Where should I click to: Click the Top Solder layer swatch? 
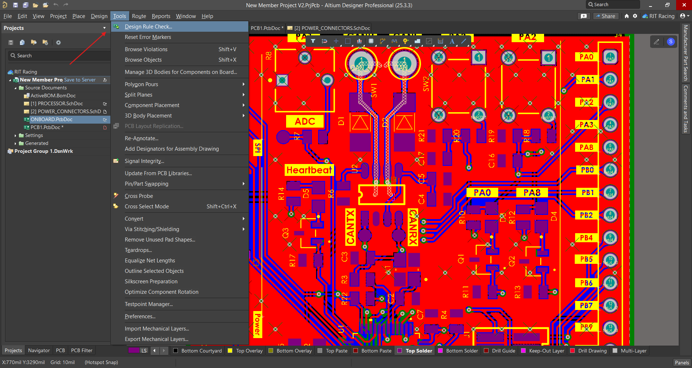pyautogui.click(x=400, y=351)
